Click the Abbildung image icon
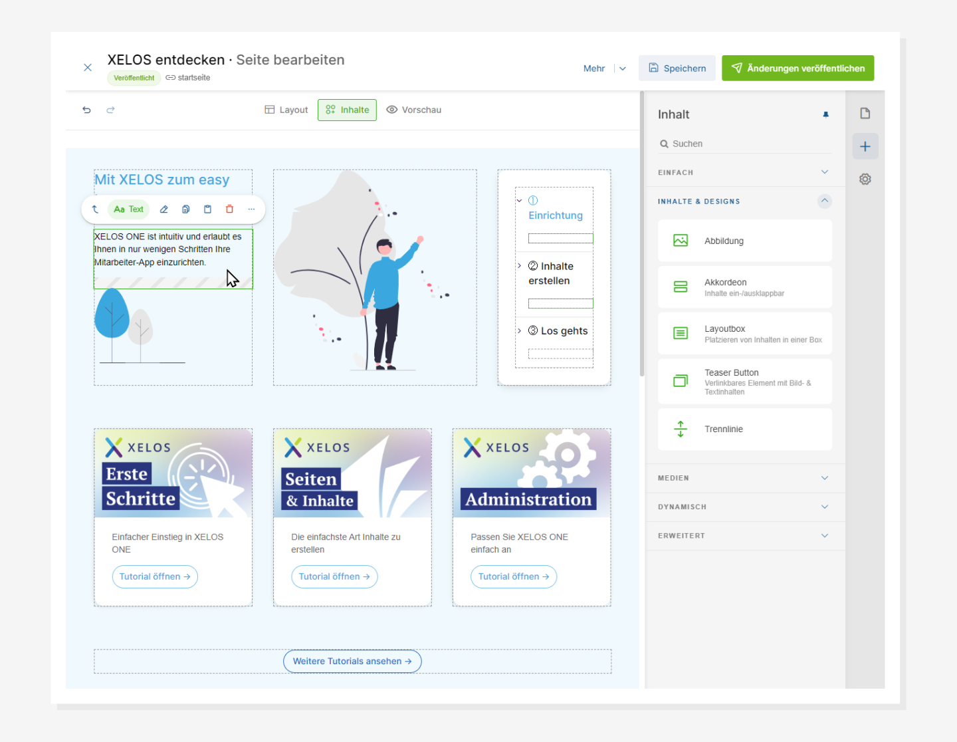The width and height of the screenshot is (957, 742). 681,240
